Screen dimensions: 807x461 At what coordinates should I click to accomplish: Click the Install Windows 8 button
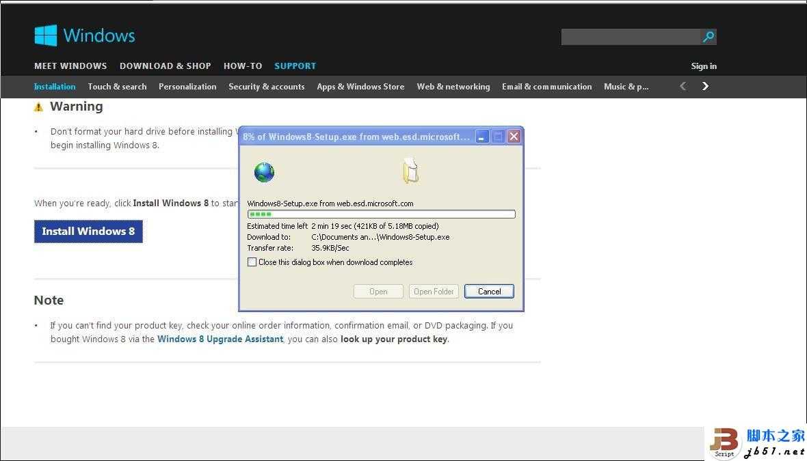click(88, 232)
